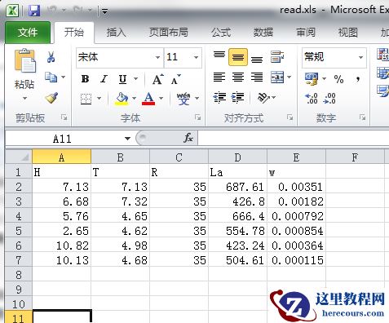Toggle Italic formatting
Screen dimensions: 389x323
coord(104,79)
